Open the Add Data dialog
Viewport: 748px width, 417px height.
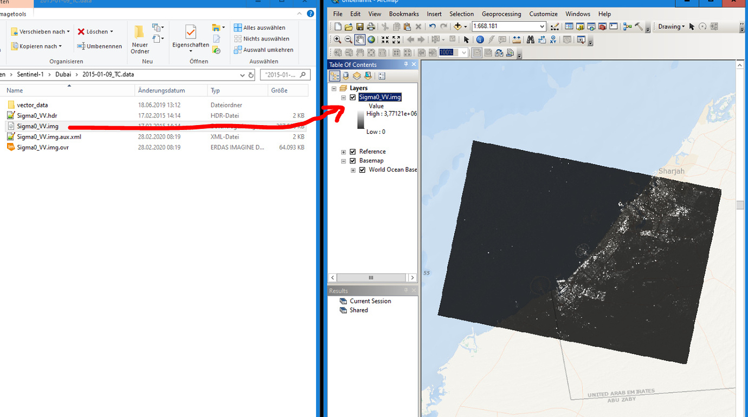[x=458, y=26]
